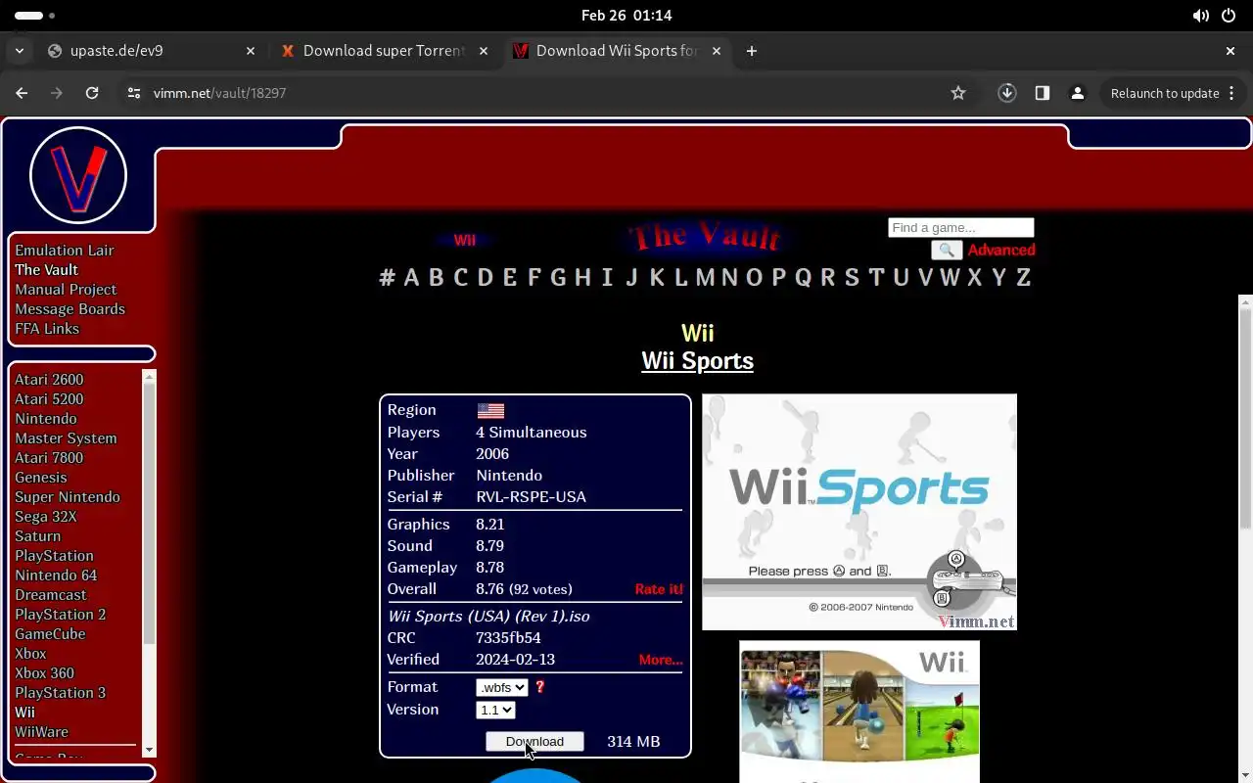Select WiiWare in systems list
1253x783 pixels.
coord(42,732)
